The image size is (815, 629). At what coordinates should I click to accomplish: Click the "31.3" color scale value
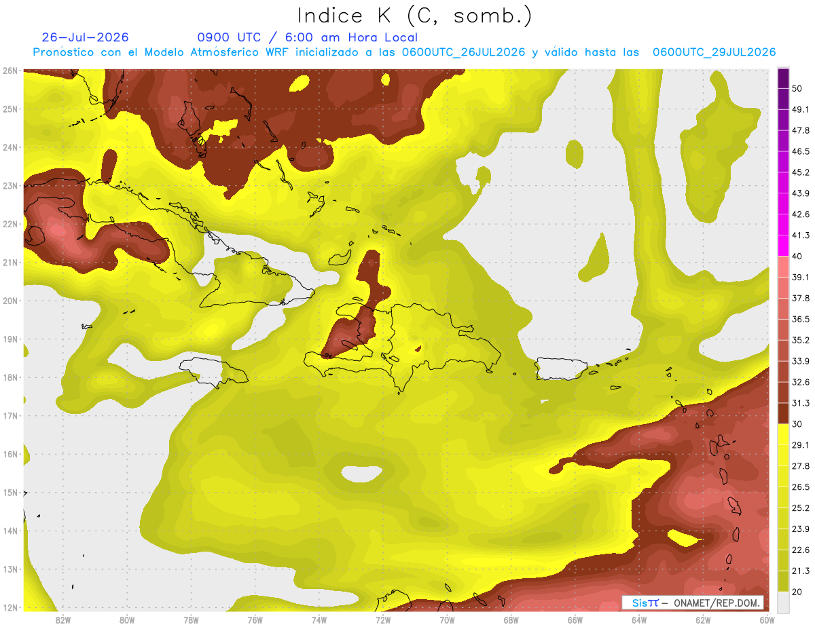click(x=801, y=403)
